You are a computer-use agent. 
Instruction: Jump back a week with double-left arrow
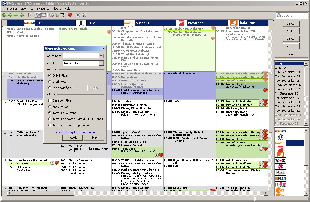4,15
